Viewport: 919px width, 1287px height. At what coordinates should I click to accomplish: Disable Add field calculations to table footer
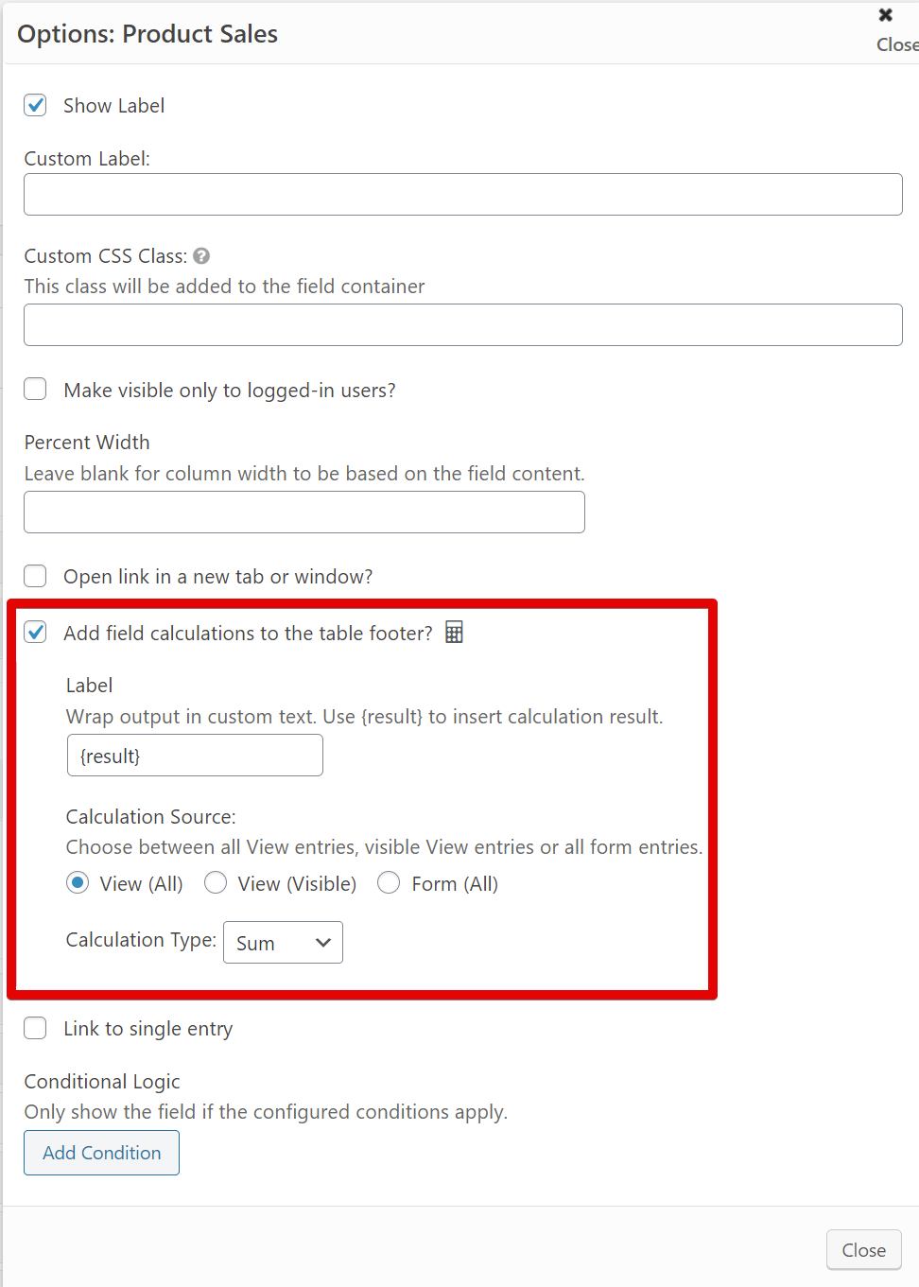(36, 633)
